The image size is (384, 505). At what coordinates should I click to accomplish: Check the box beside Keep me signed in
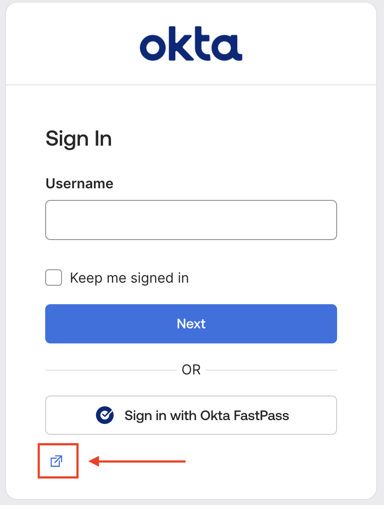pyautogui.click(x=53, y=277)
